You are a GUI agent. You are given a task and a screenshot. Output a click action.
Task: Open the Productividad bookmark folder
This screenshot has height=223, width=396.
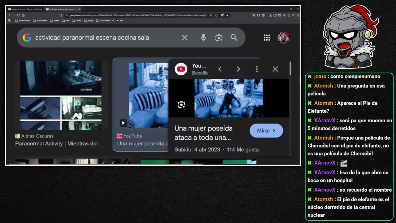pos(23,20)
